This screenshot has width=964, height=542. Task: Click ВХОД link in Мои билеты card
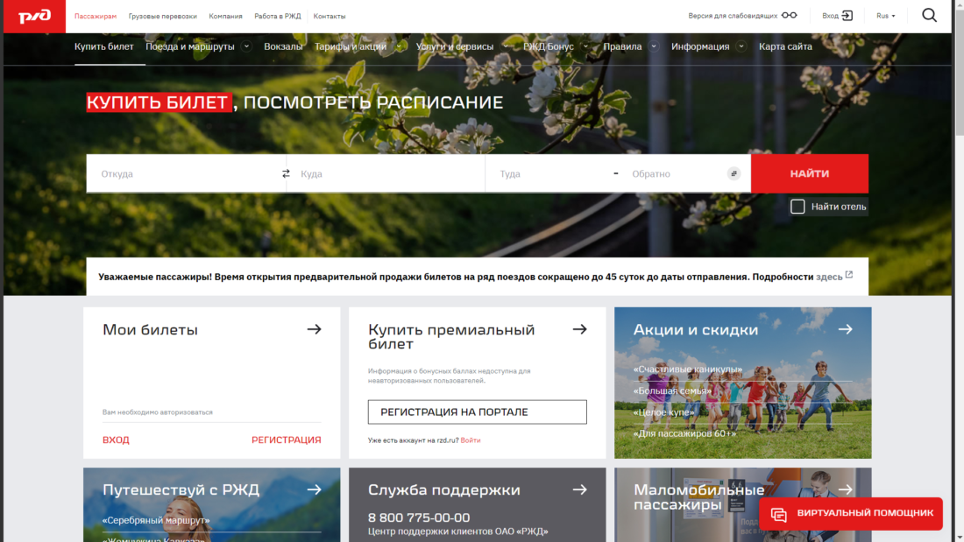tap(116, 440)
